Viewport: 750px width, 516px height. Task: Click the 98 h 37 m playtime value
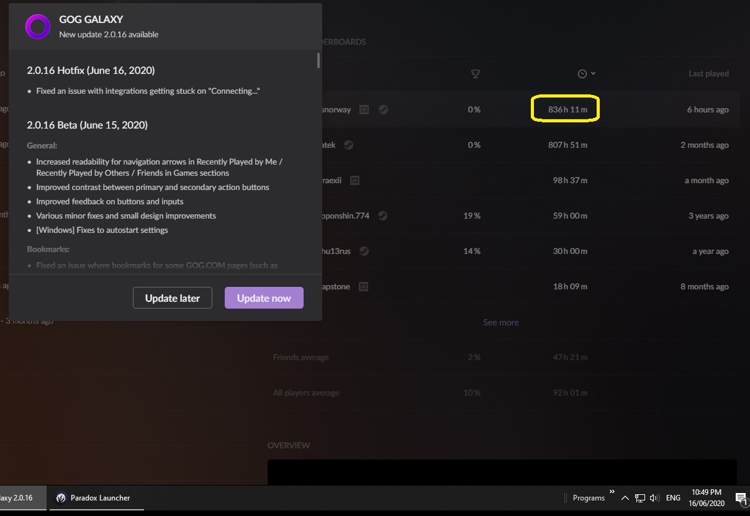571,181
